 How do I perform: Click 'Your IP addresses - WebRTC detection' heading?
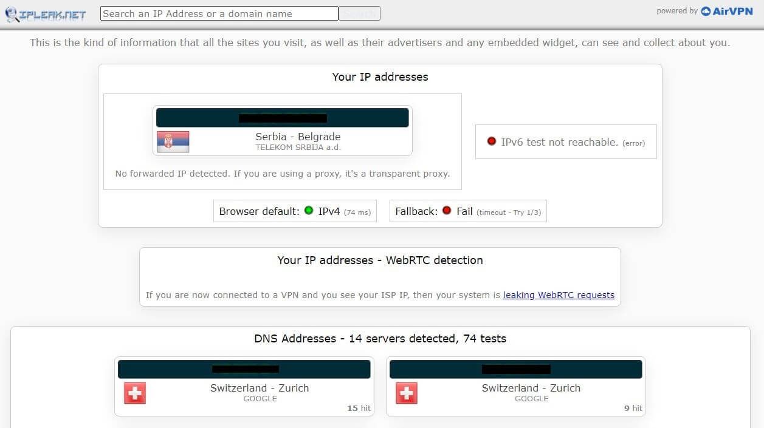tap(380, 260)
